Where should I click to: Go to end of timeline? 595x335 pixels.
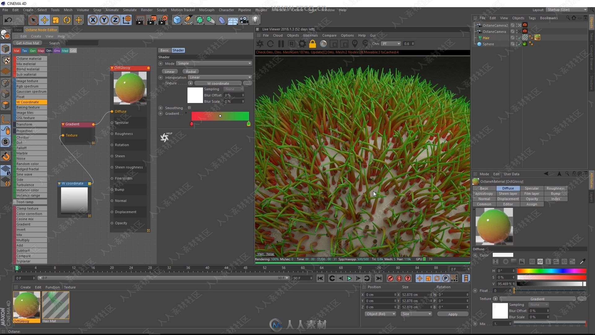click(x=378, y=279)
